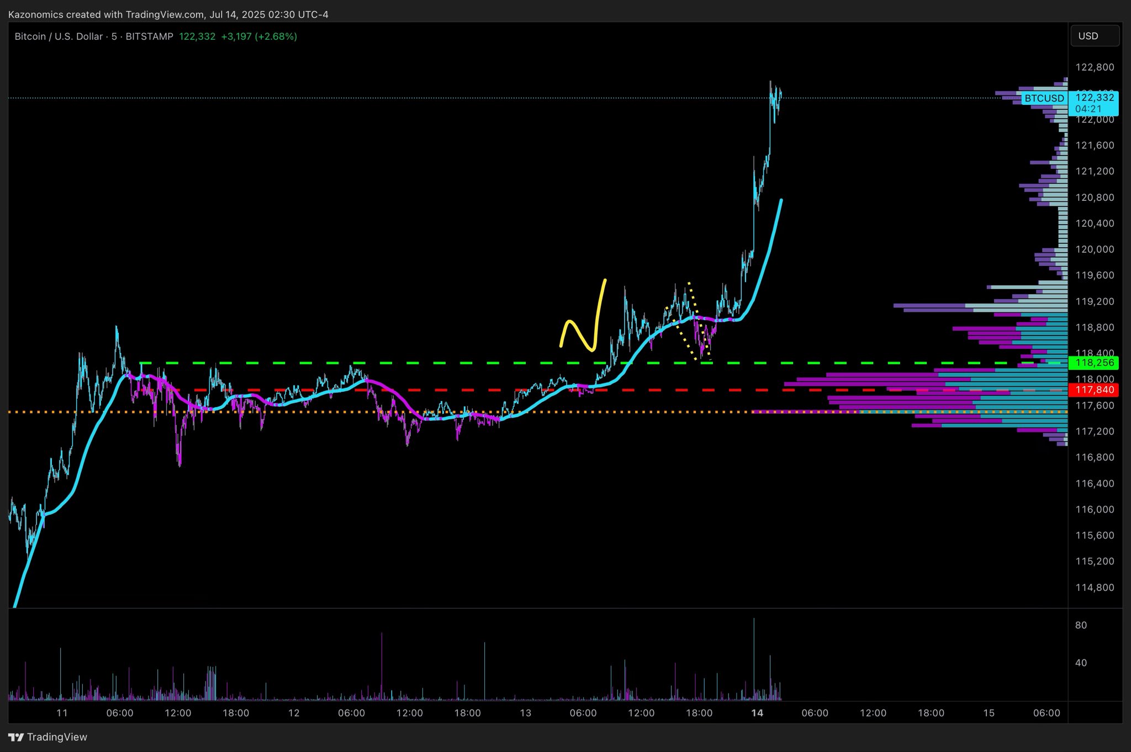Click the TradingView logo icon

pos(16,737)
